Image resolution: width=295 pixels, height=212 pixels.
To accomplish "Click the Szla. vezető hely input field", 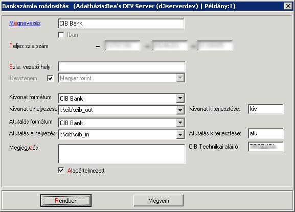I will 121,67.
